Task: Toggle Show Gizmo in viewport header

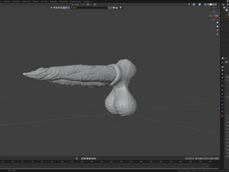Action: tap(194, 4)
